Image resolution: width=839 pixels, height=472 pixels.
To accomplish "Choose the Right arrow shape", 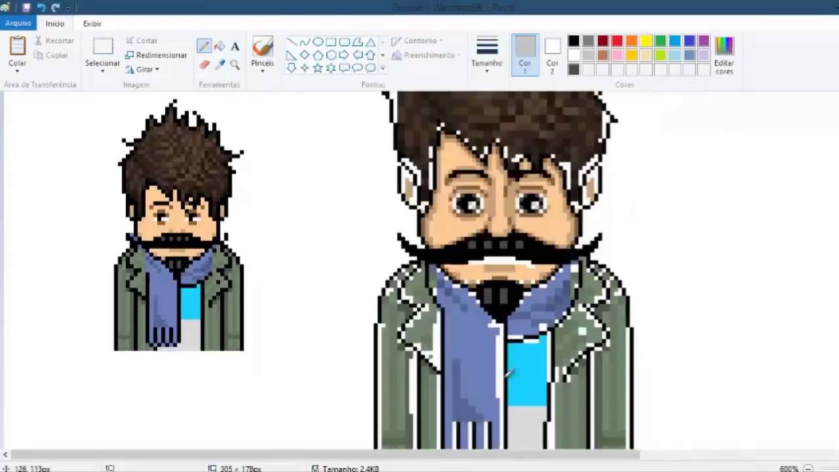I will [x=344, y=55].
